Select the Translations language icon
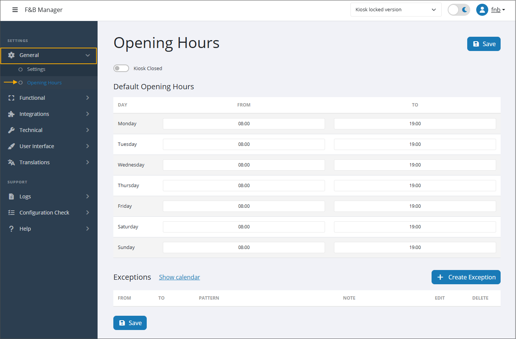 [12, 162]
